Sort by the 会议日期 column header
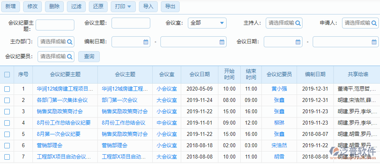The height and width of the screenshot is (164, 380). (x=200, y=75)
